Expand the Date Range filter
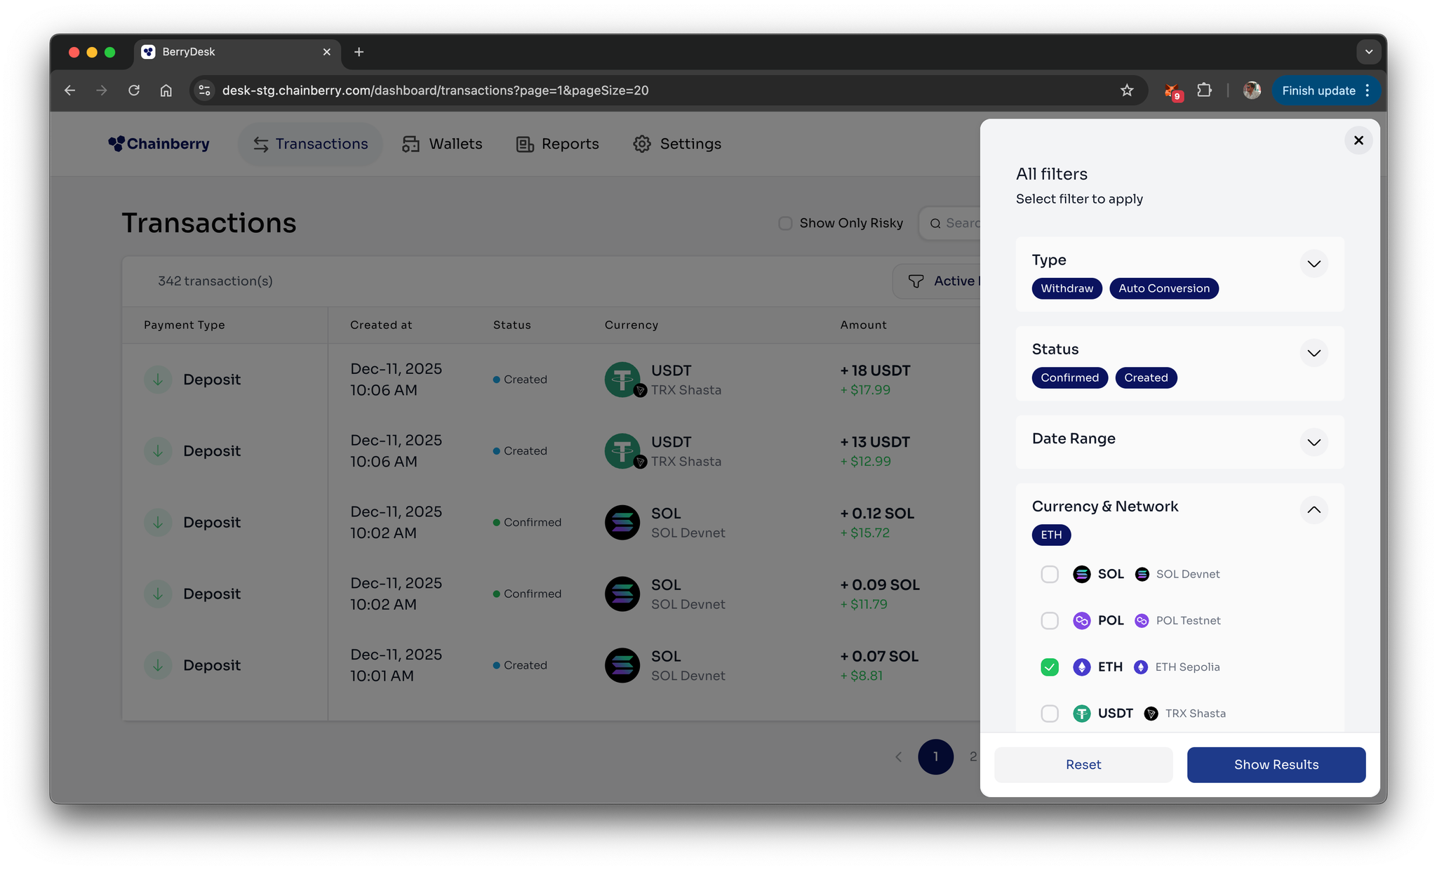 click(1314, 442)
